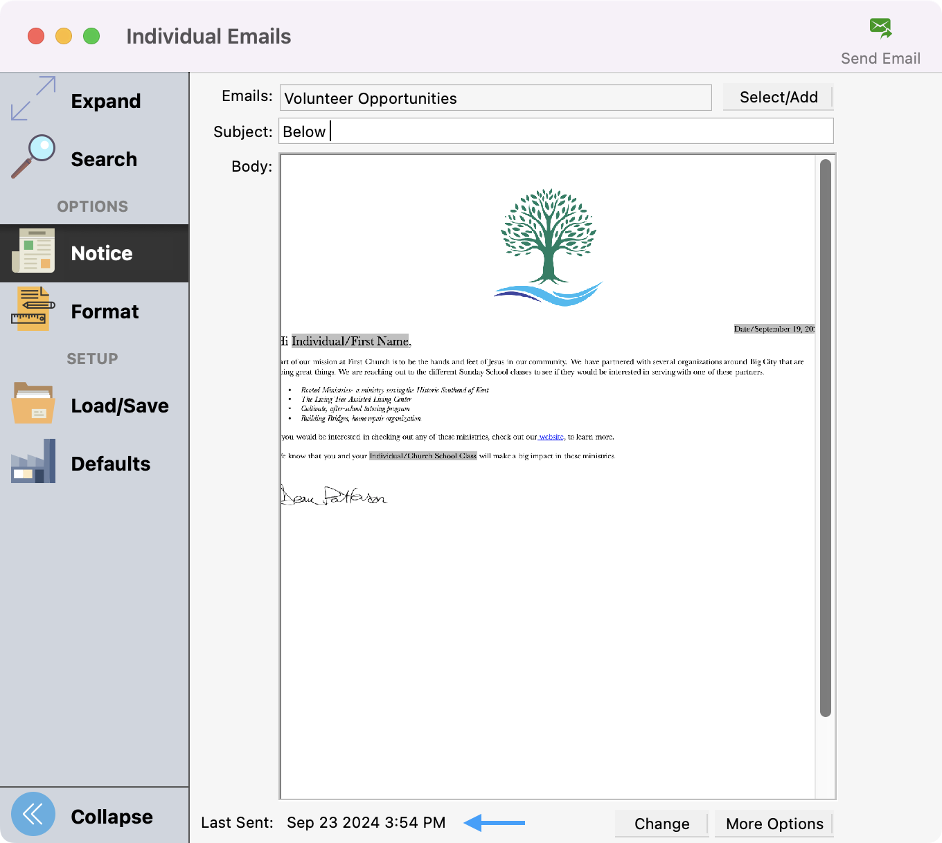
Task: Click the body preview scrollbar
Action: (825, 437)
